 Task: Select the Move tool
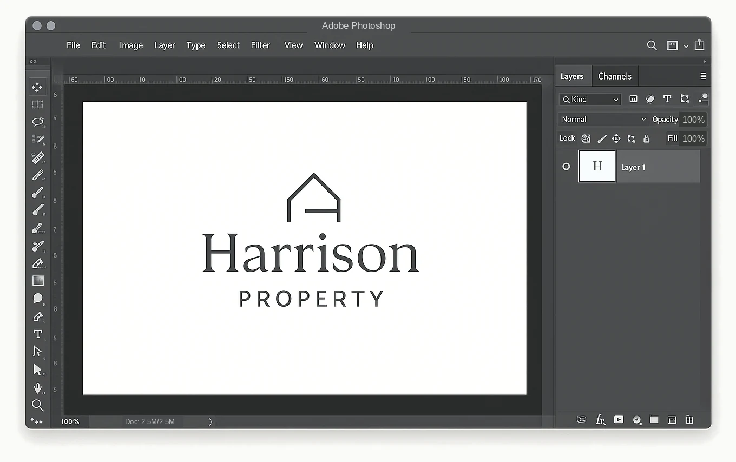tap(37, 87)
